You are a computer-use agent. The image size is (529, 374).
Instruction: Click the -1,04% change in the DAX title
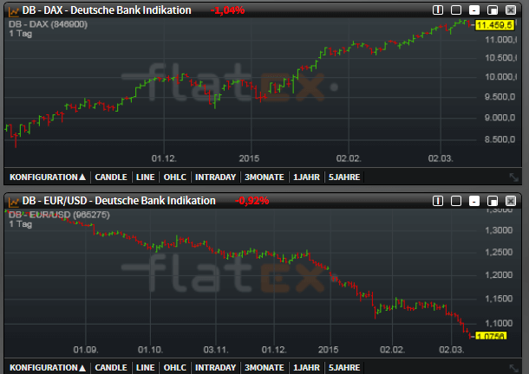(x=227, y=10)
